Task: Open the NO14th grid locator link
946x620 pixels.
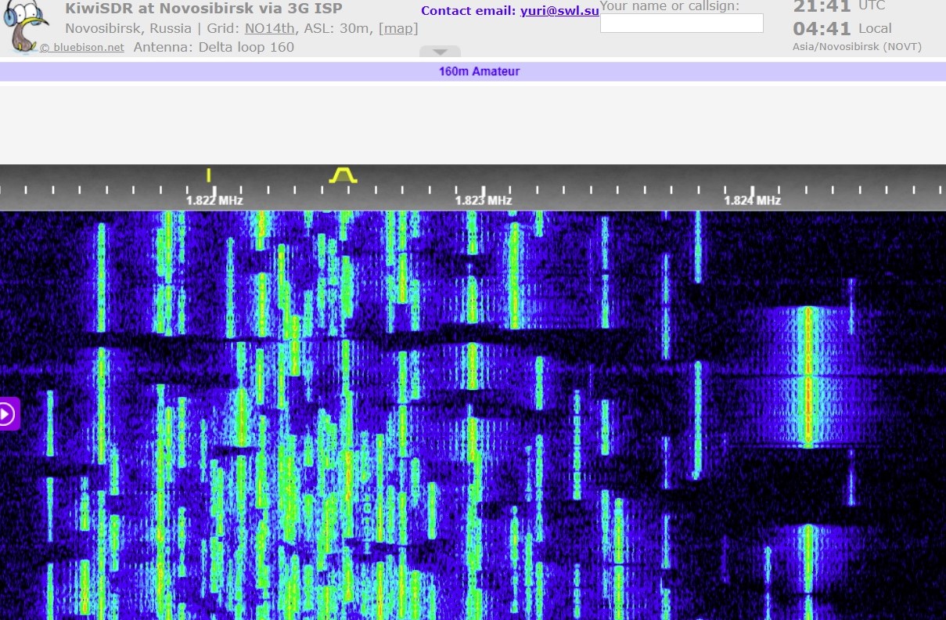Action: [269, 28]
